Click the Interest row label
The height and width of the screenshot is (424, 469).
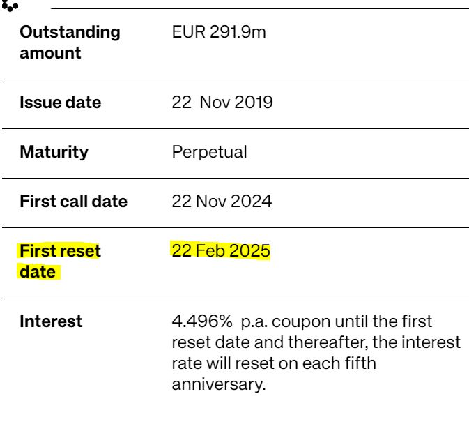pos(51,321)
